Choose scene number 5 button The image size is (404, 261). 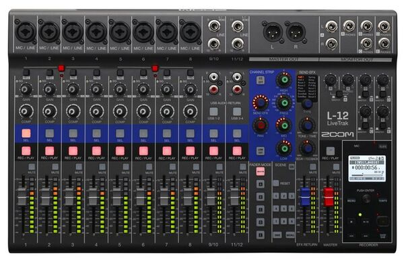click(x=283, y=208)
